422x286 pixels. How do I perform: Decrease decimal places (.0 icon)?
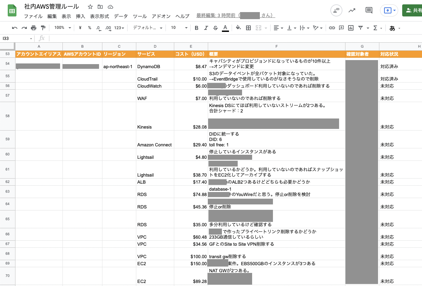98,28
